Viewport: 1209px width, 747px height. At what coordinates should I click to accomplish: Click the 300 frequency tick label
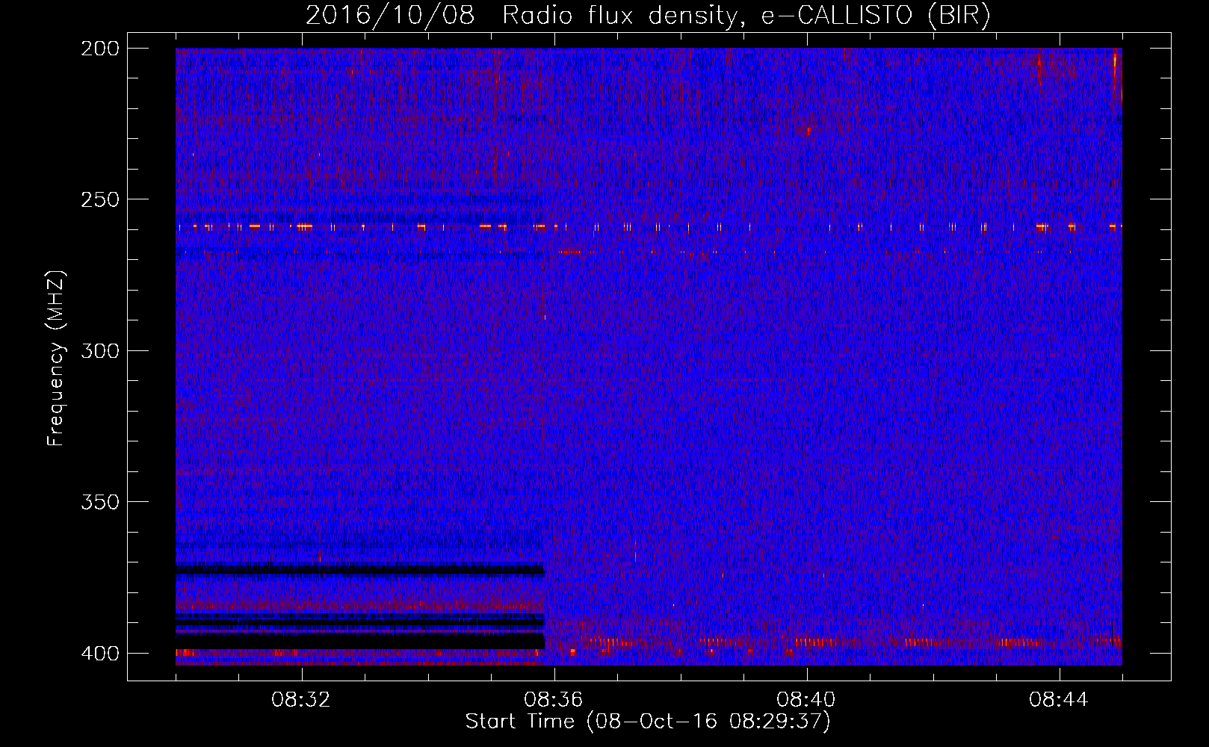point(99,350)
